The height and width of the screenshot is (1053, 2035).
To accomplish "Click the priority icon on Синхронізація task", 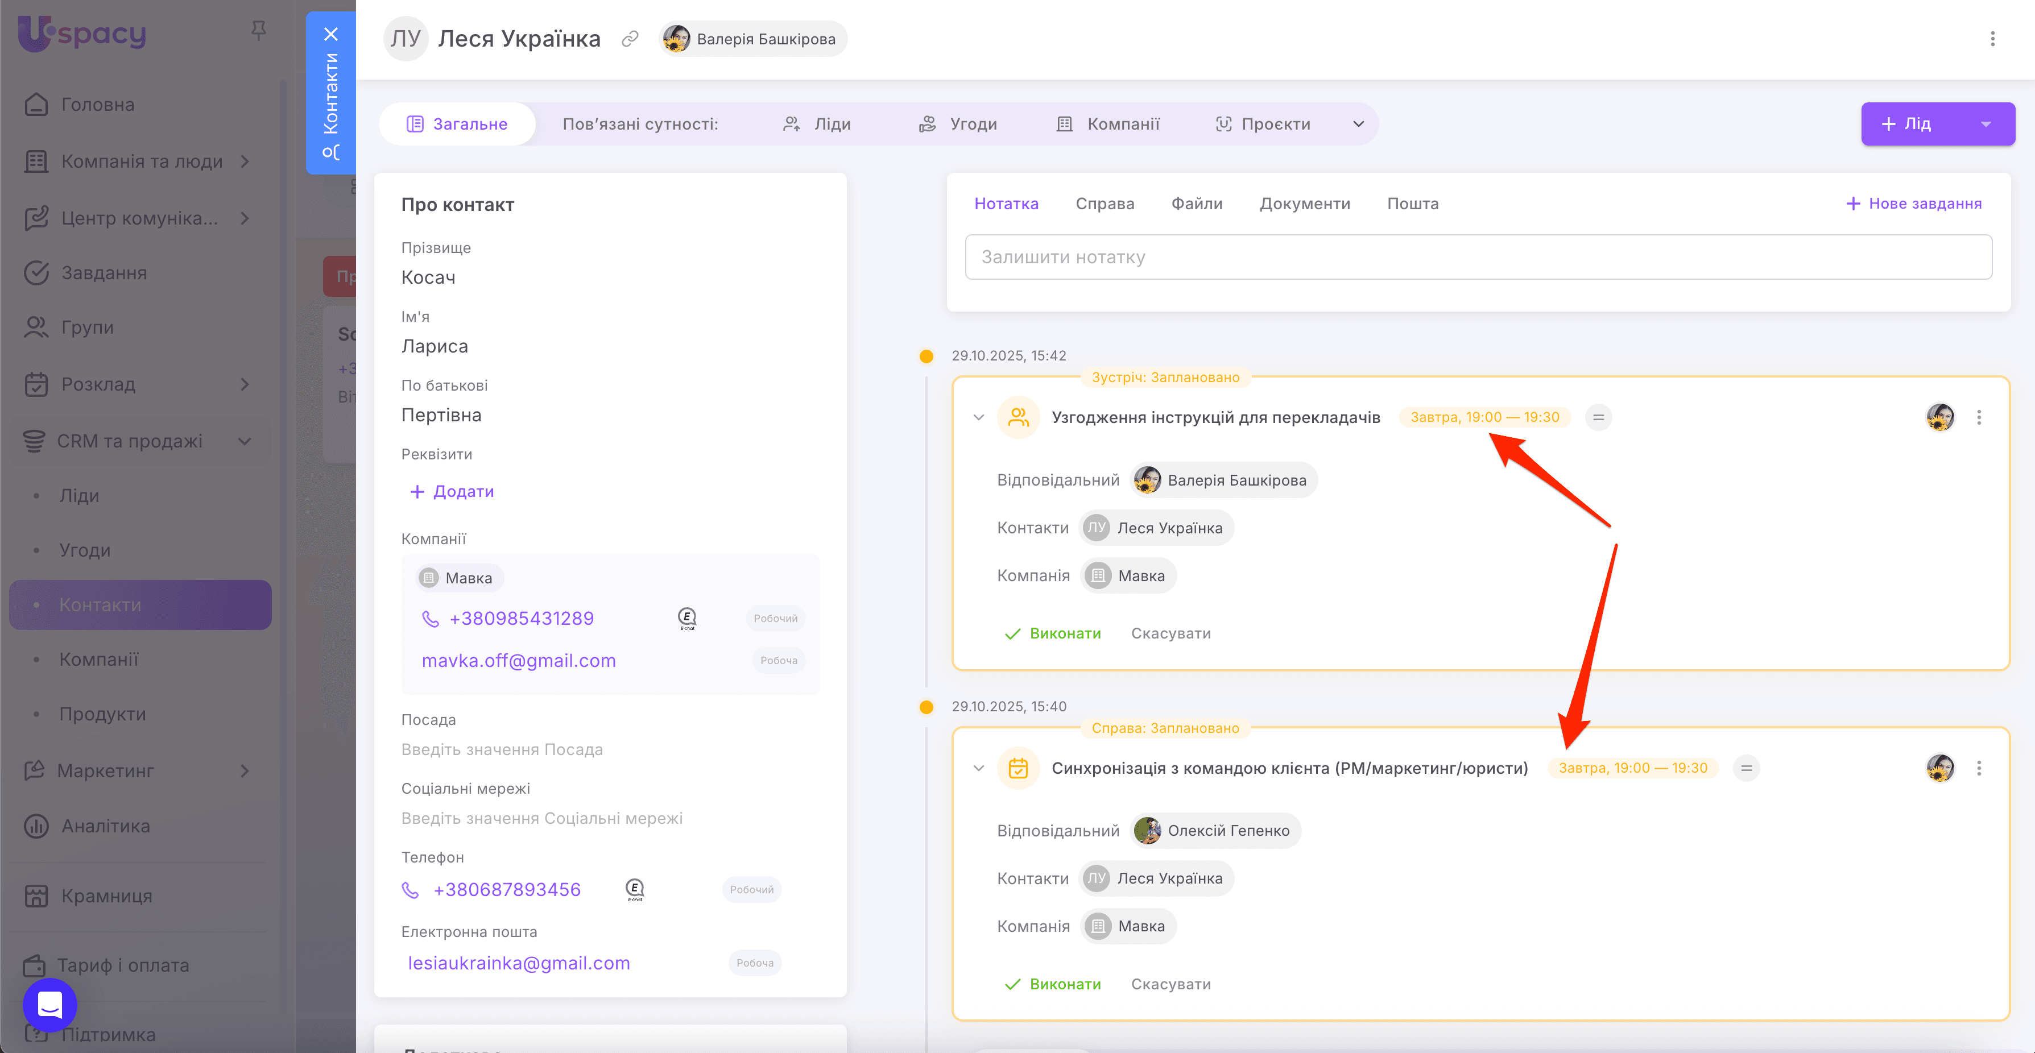I will click(x=1746, y=768).
